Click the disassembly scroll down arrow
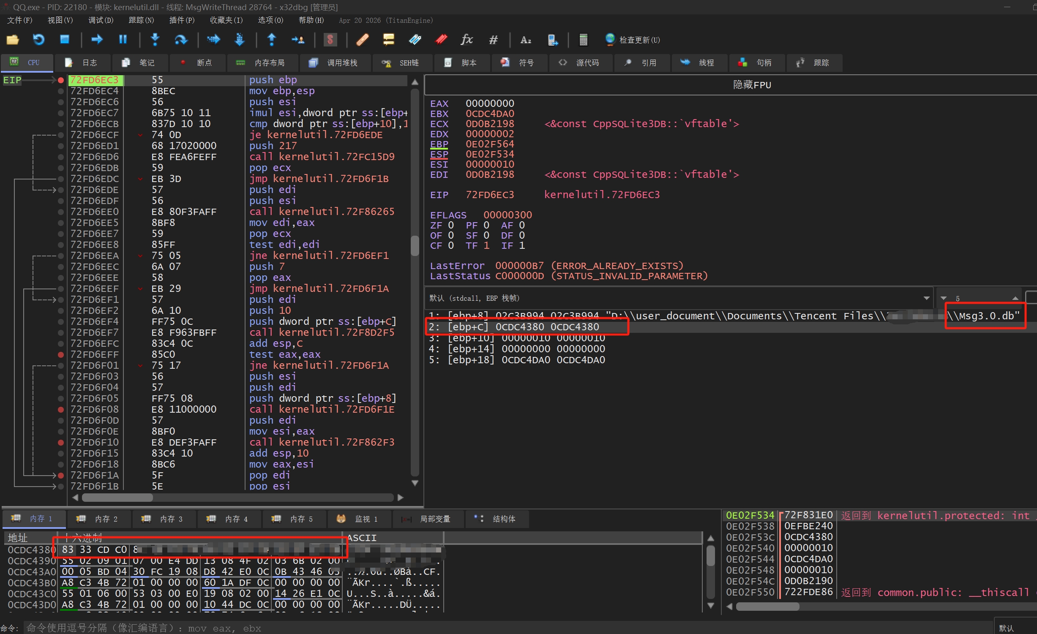Image resolution: width=1037 pixels, height=634 pixels. click(415, 483)
